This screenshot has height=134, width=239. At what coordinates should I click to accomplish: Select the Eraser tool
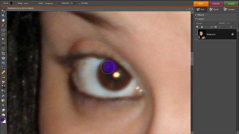pyautogui.click(x=3, y=82)
